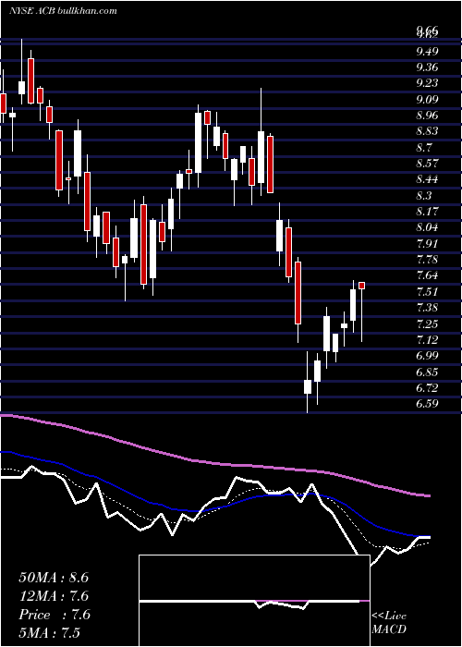Click the Live MACD inset chart box
462x647 pixels.
click(x=254, y=601)
